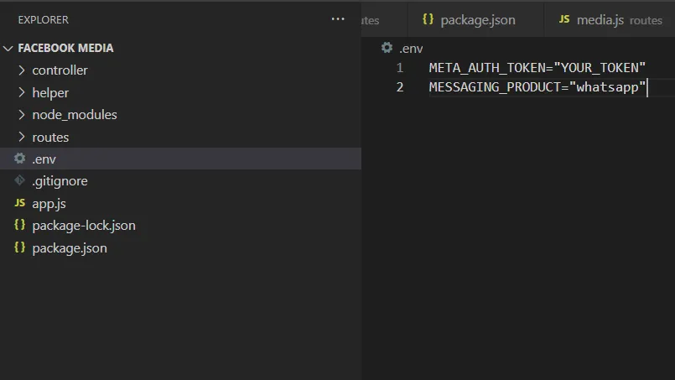The height and width of the screenshot is (380, 675).
Task: Place cursor in META_AUTH_TOKEN line
Action: pos(537,67)
